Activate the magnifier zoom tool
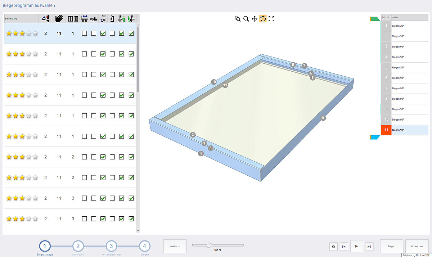432x257 pixels. [246, 19]
